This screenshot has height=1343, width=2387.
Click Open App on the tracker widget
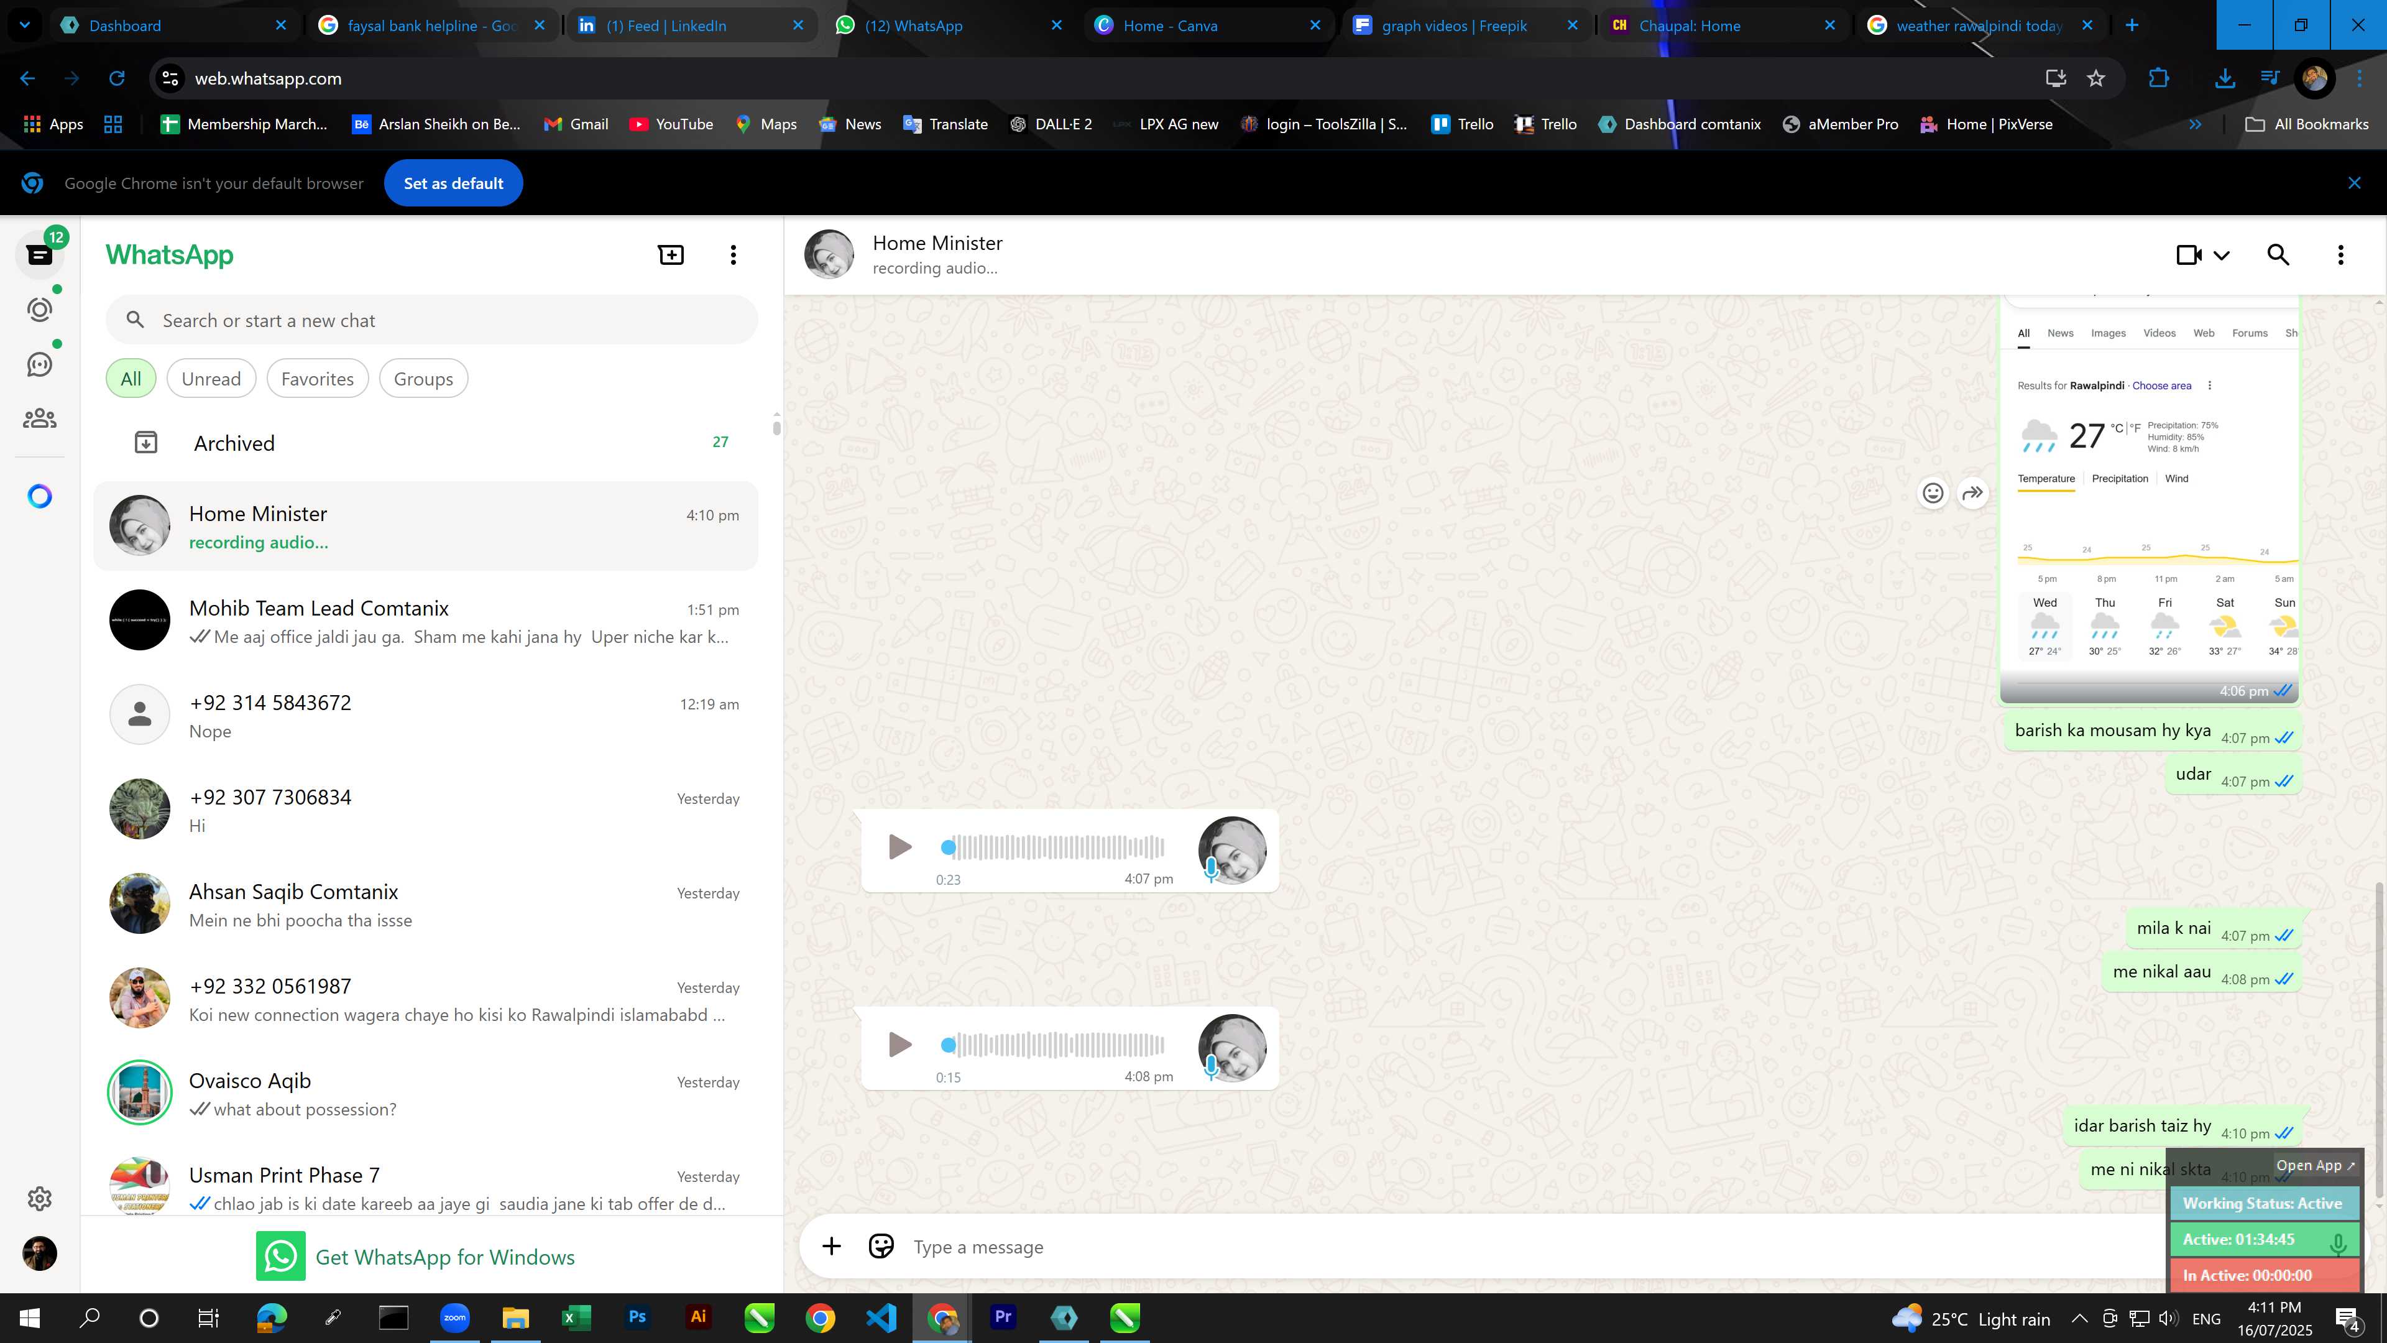2315,1166
